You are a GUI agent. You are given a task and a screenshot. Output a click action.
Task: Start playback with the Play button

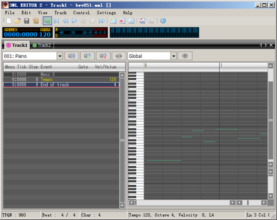(75, 21)
